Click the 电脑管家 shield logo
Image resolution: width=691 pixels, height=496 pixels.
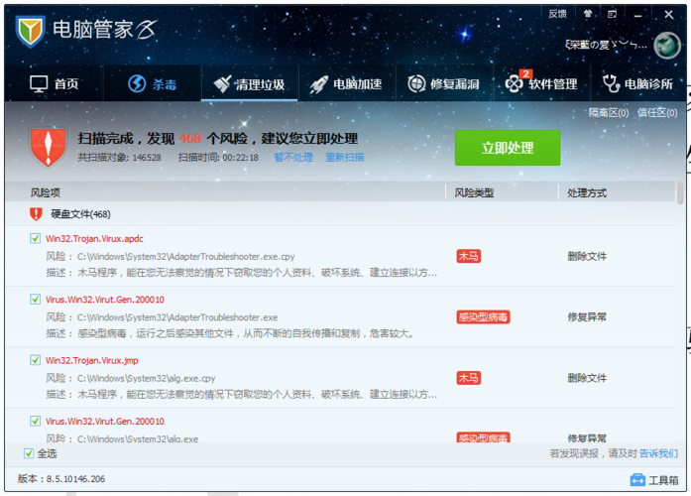click(x=30, y=31)
